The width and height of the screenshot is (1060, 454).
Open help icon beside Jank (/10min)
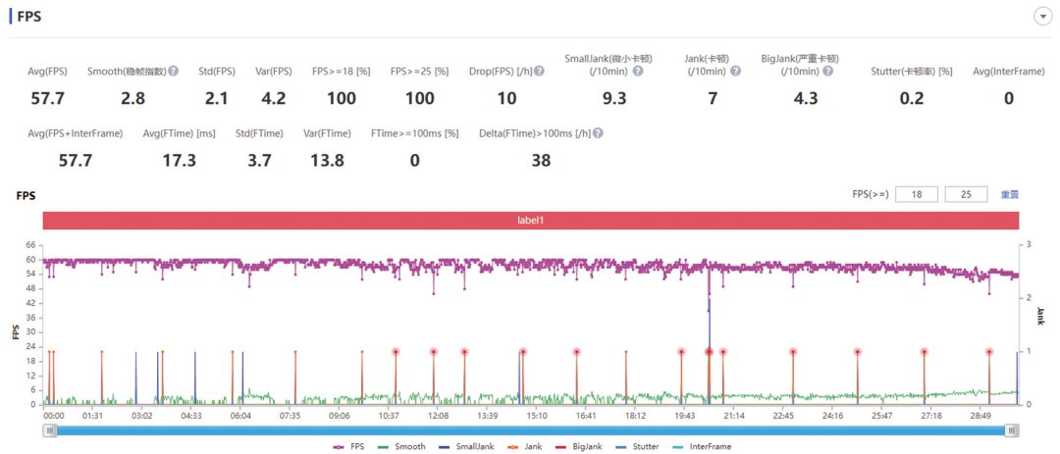pos(735,71)
